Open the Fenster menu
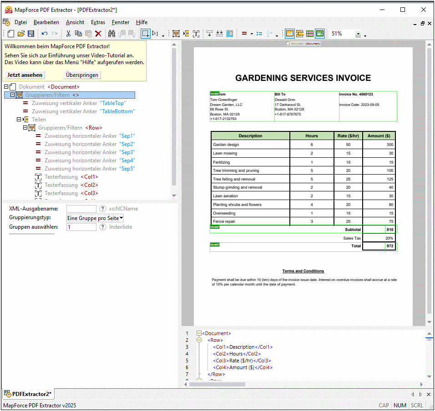This screenshot has height=411, width=435. pos(121,22)
